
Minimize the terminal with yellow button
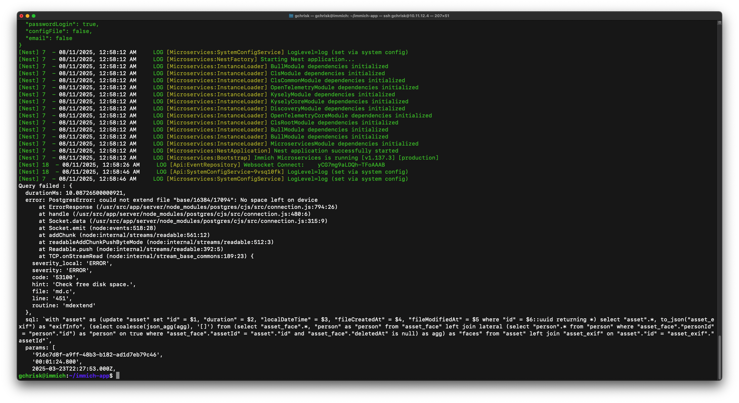27,16
